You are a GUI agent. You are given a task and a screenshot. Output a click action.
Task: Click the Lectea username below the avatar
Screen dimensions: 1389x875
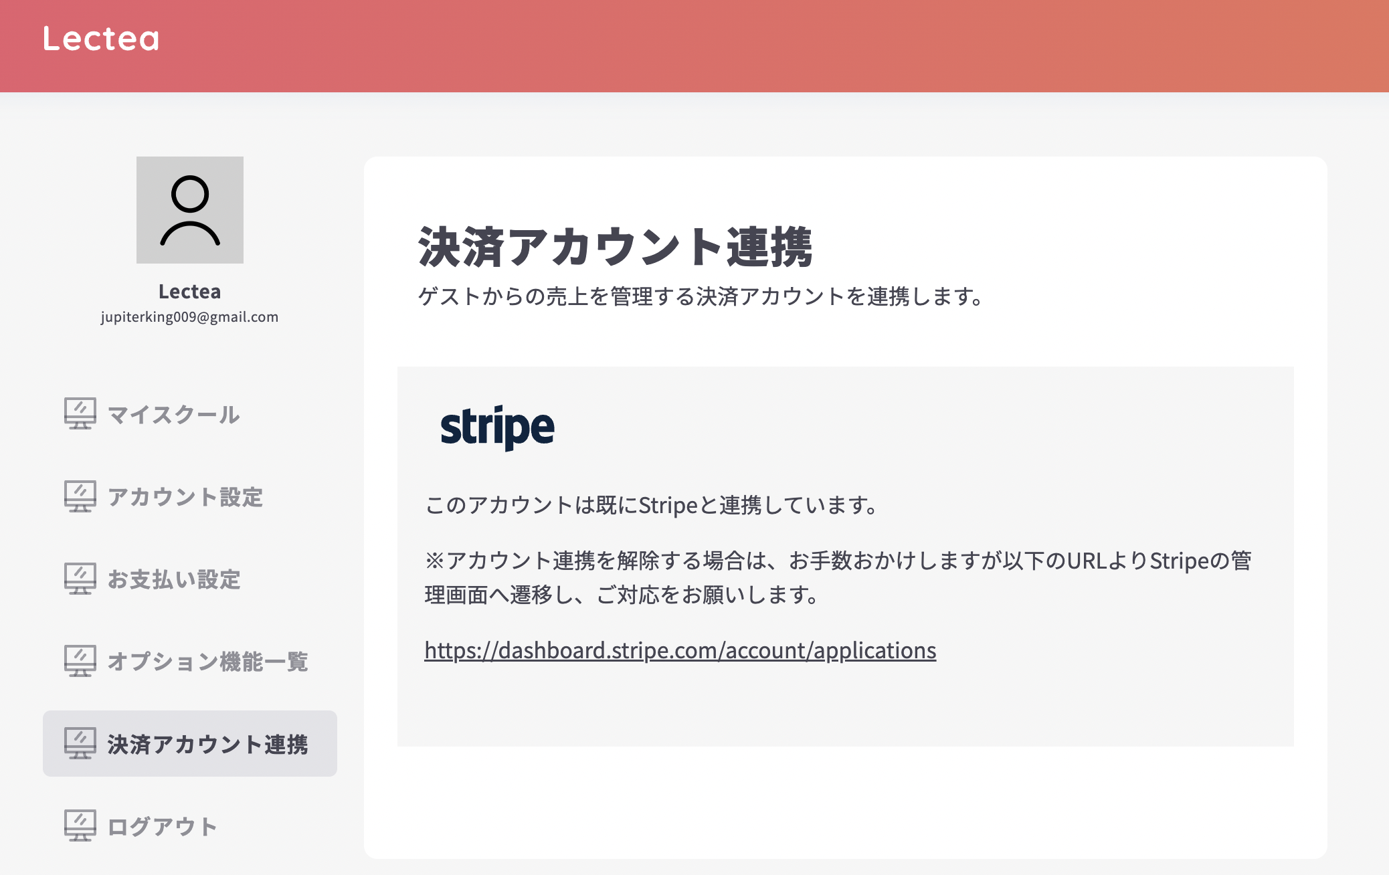click(189, 292)
